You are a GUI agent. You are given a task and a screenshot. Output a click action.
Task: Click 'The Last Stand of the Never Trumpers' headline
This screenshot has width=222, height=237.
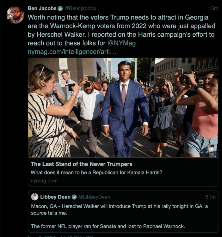point(82,164)
